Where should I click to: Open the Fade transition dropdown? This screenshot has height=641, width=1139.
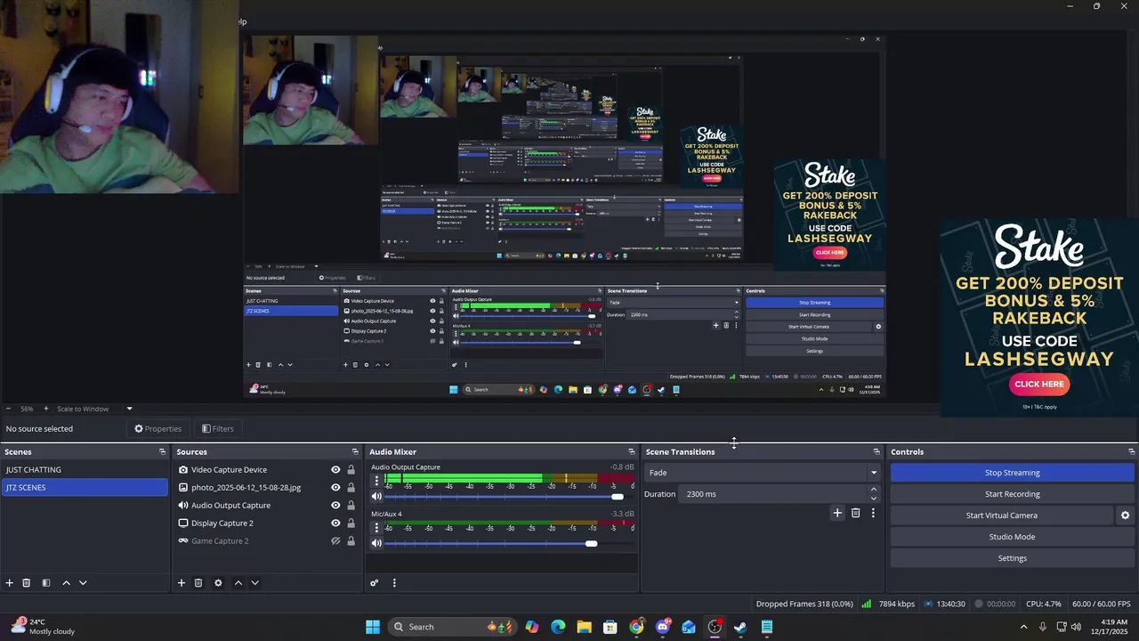pos(763,473)
